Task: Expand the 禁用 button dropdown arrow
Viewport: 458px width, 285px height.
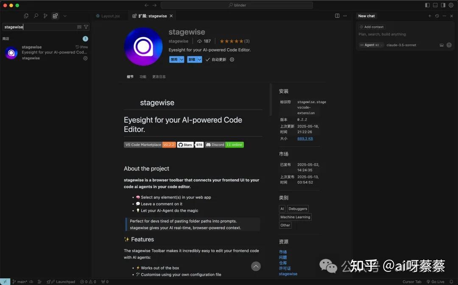Action: pos(181,59)
